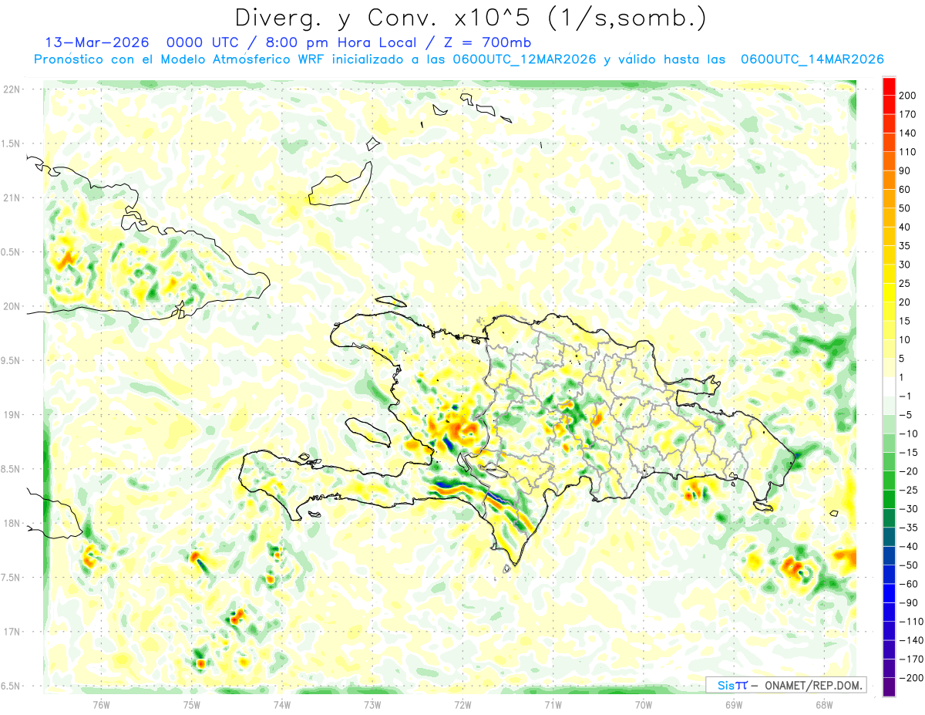
Task: Click the 20N latitude label
Action: click(x=11, y=306)
